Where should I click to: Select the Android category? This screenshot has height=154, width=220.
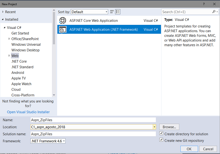pos(18,73)
